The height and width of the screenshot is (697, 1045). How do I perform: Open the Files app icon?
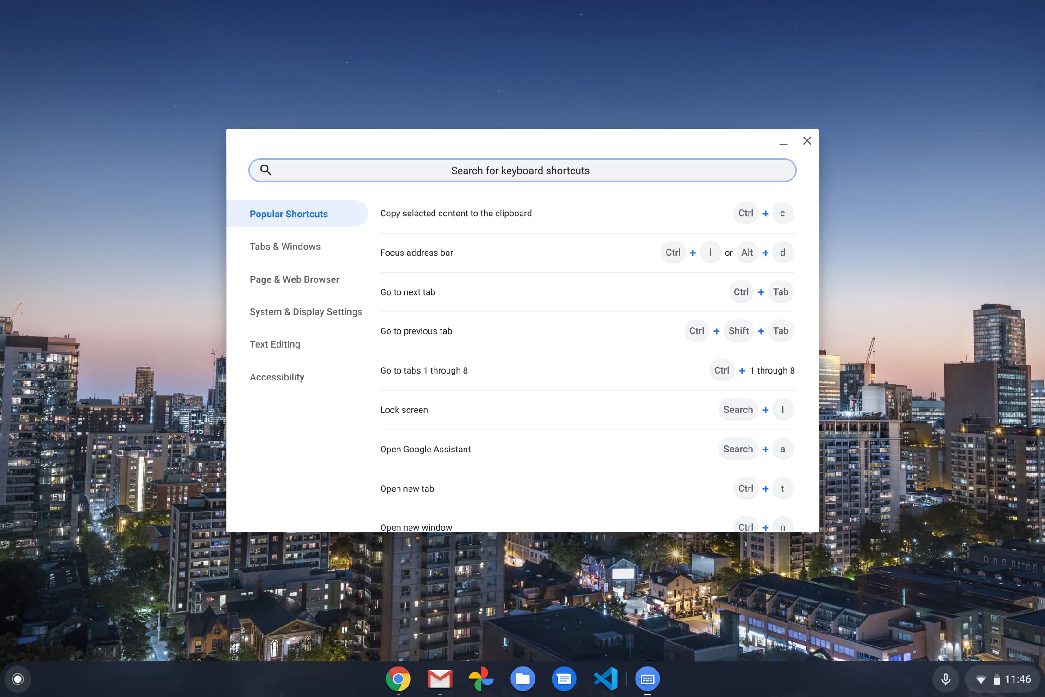coord(523,679)
